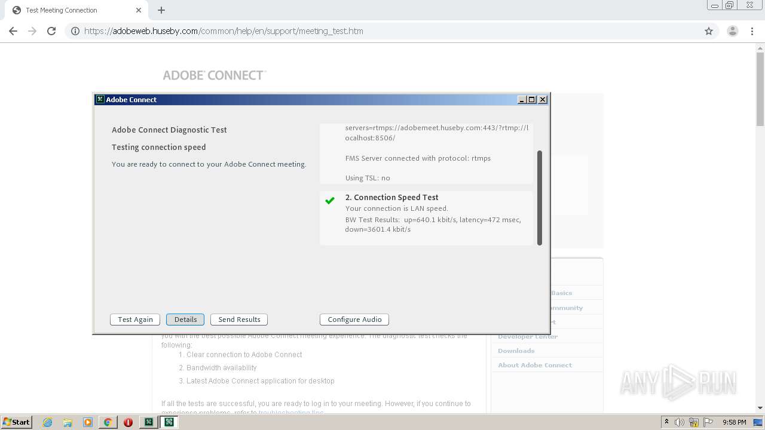The height and width of the screenshot is (430, 765).
Task: Show hidden system tray icons
Action: click(666, 422)
